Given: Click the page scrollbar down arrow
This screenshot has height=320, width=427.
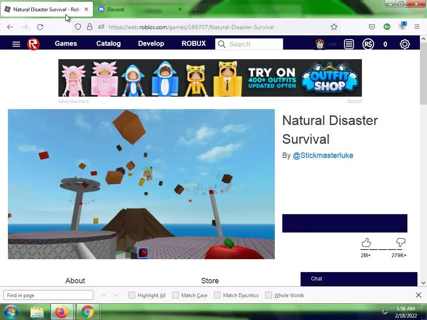Looking at the screenshot, I should click(423, 283).
